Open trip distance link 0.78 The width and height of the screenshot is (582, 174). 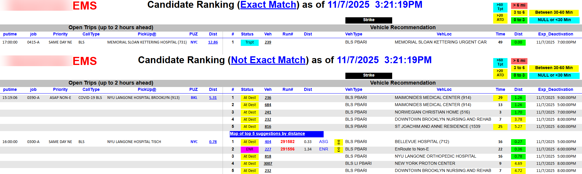click(213, 142)
